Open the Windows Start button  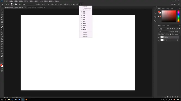pyautogui.click(x=2, y=100)
